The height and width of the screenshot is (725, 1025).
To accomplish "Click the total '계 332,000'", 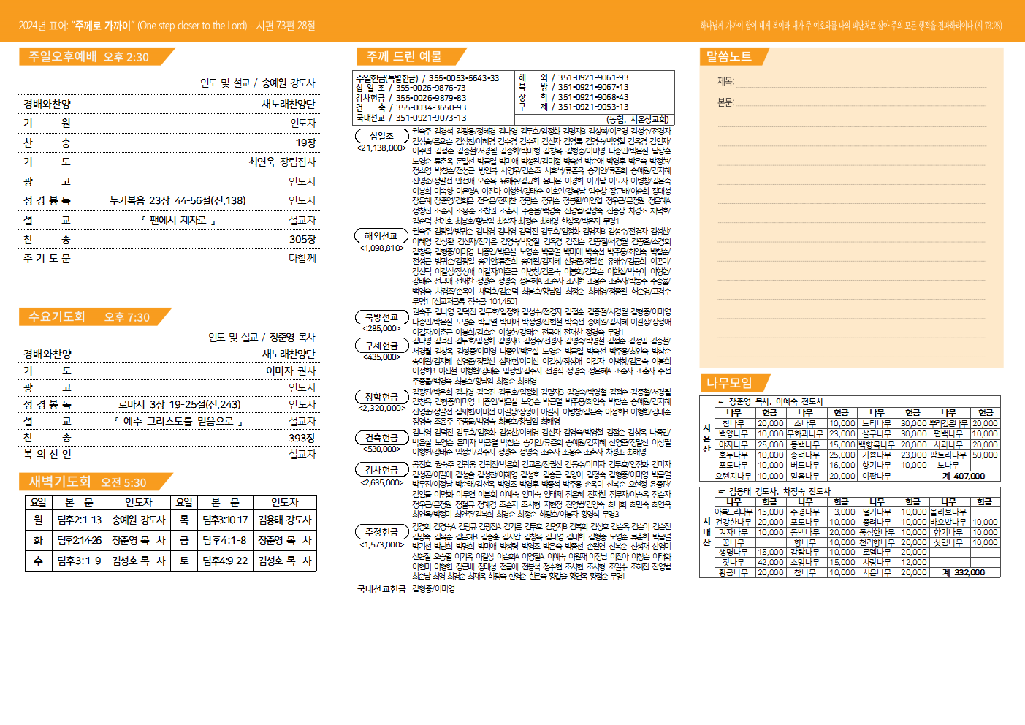I will point(964,572).
